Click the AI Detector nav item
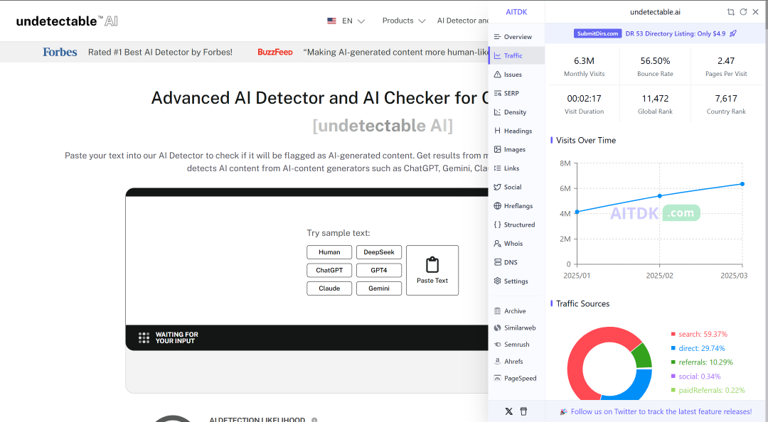768x422 pixels. (463, 21)
